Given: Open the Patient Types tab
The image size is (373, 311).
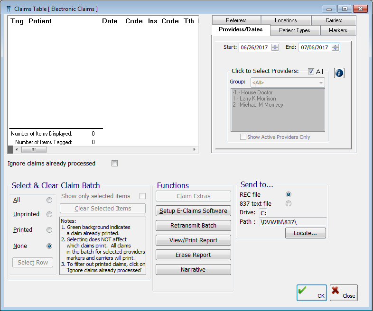Looking at the screenshot, I should pyautogui.click(x=294, y=30).
